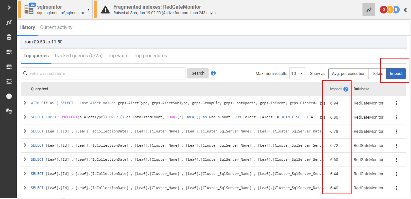The height and width of the screenshot is (199, 411).
Task: Switch to the Current activity tab
Action: (56, 27)
